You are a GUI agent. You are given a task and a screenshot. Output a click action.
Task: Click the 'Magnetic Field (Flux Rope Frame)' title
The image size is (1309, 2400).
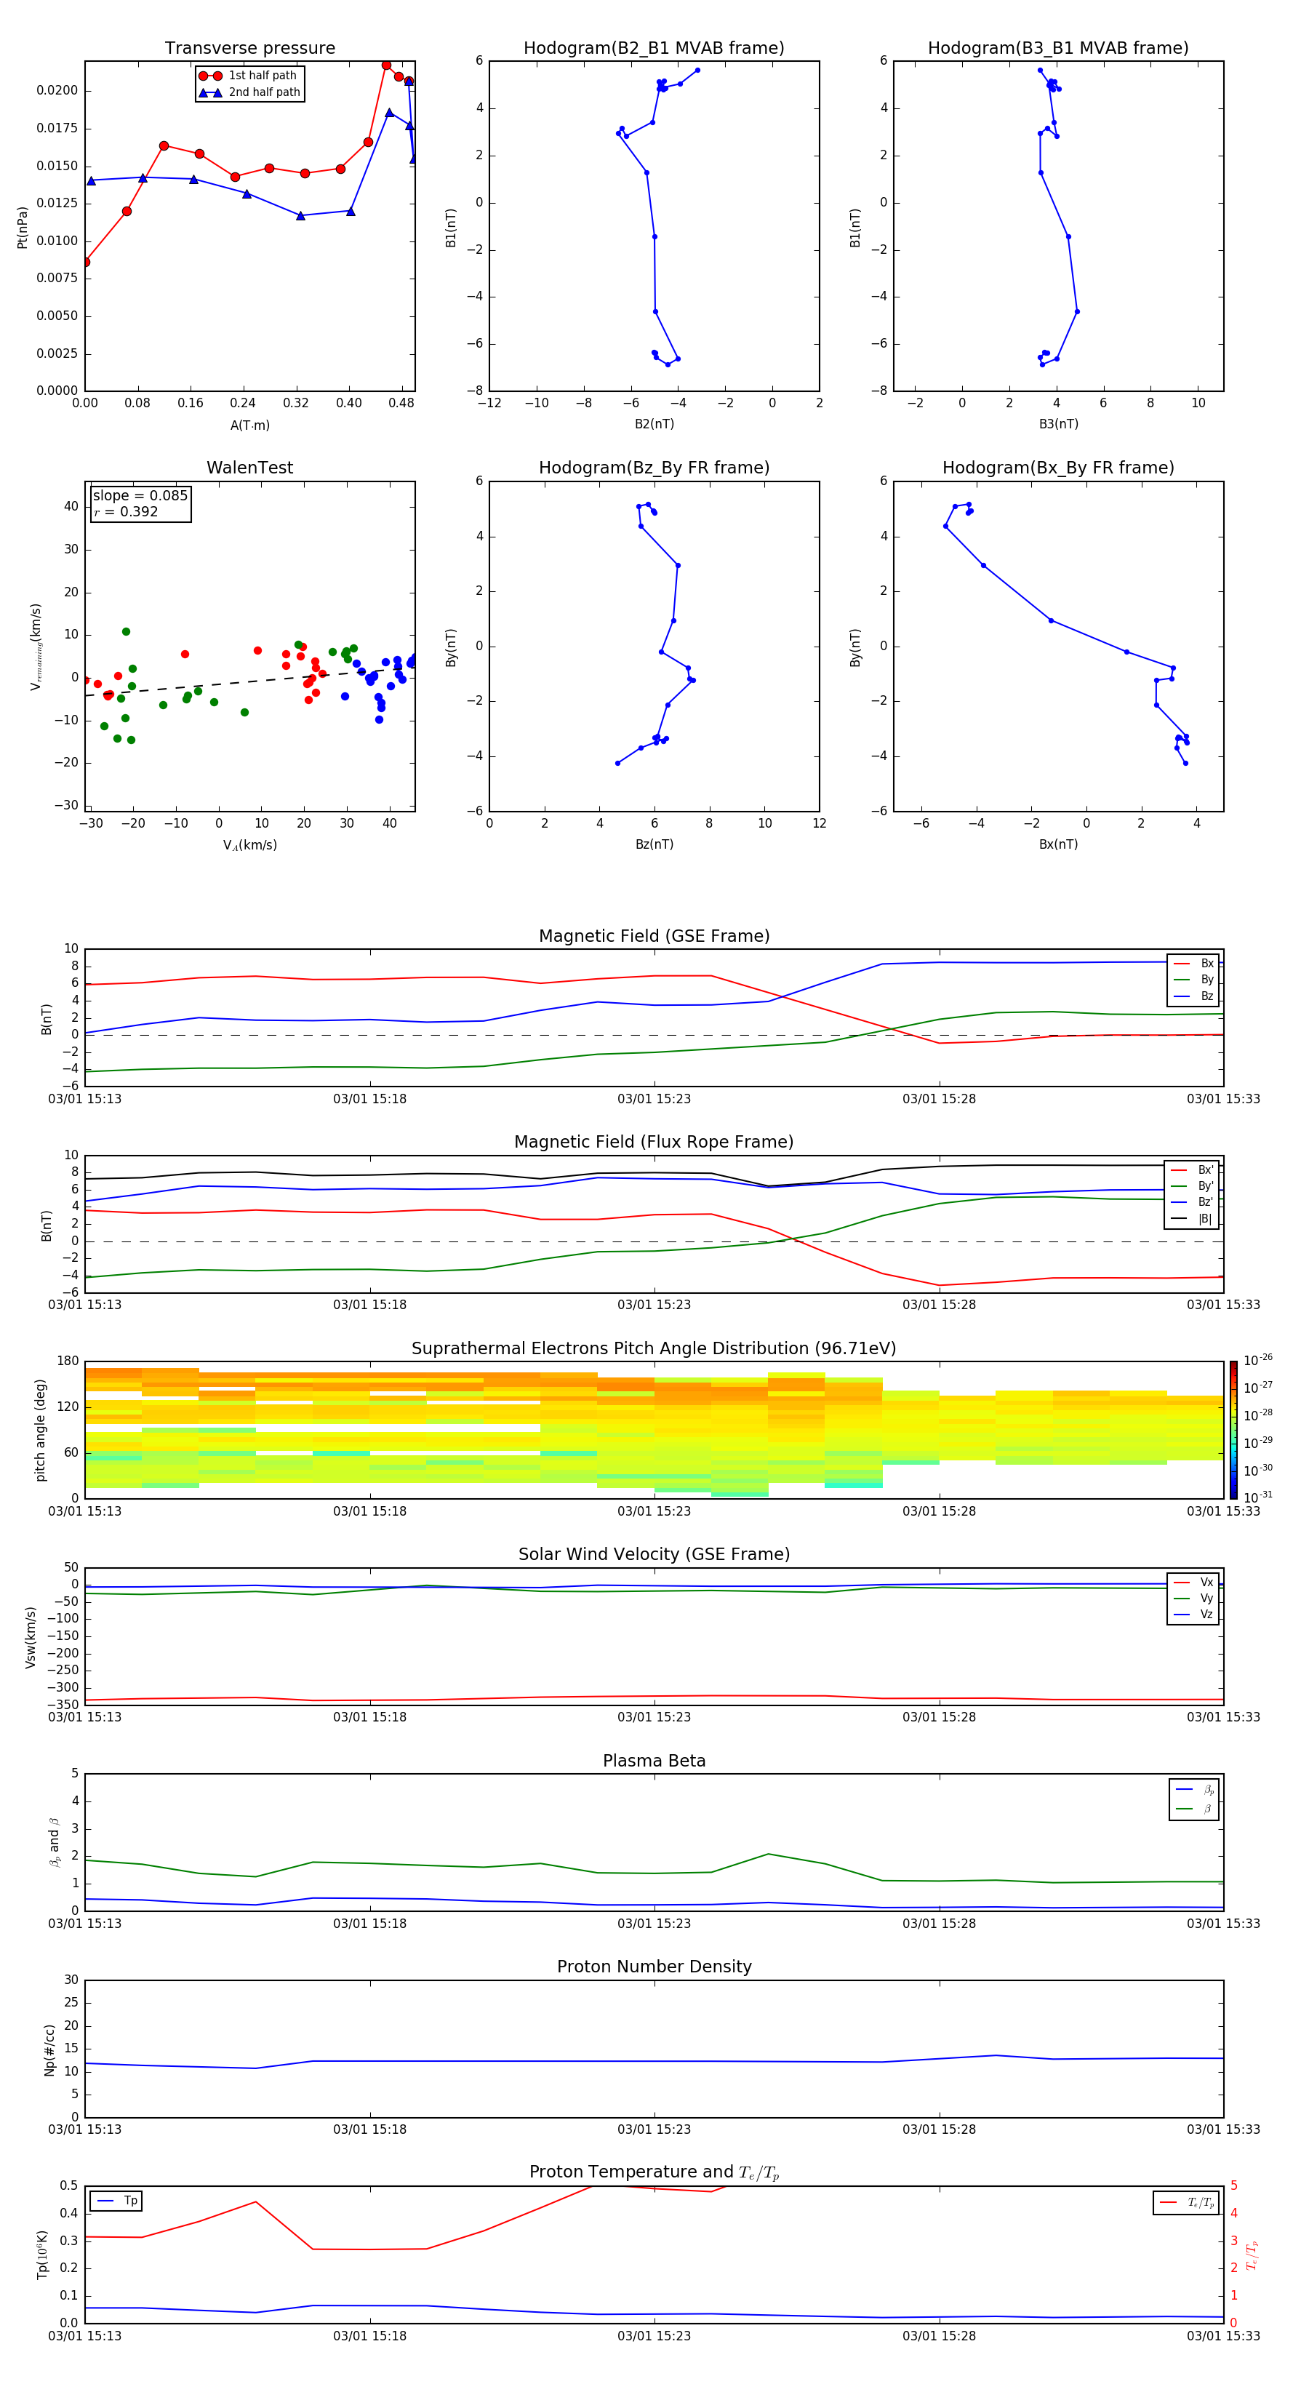point(654,1143)
